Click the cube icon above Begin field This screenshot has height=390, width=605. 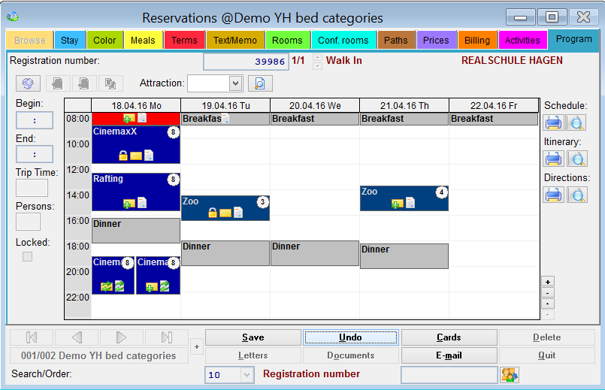click(28, 83)
